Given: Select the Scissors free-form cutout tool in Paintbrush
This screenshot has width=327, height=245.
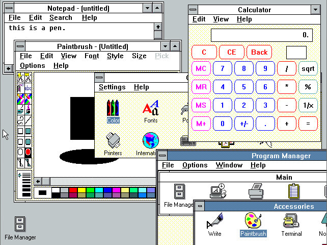Looking at the screenshot, I should [20, 78].
